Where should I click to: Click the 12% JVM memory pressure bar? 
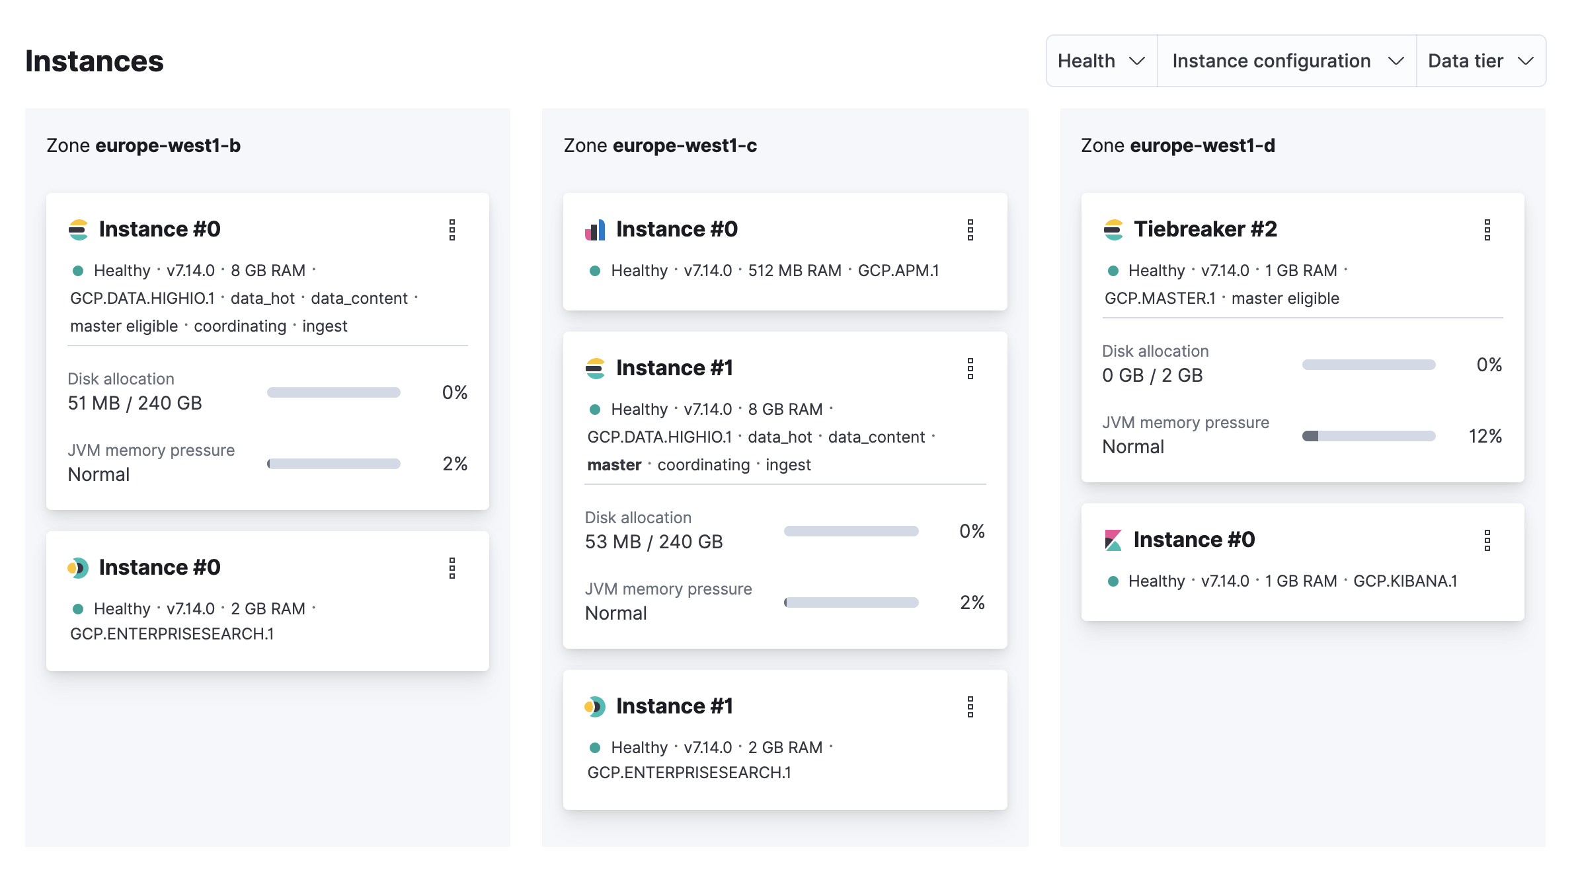point(1368,436)
